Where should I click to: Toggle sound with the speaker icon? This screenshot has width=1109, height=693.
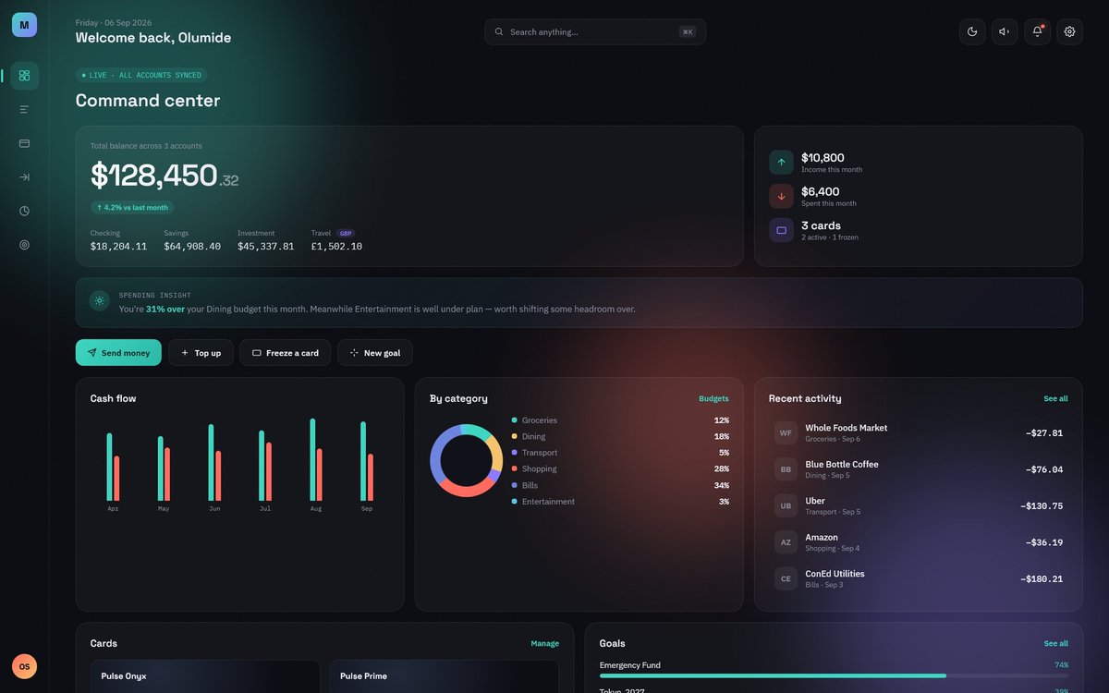[x=1005, y=31]
